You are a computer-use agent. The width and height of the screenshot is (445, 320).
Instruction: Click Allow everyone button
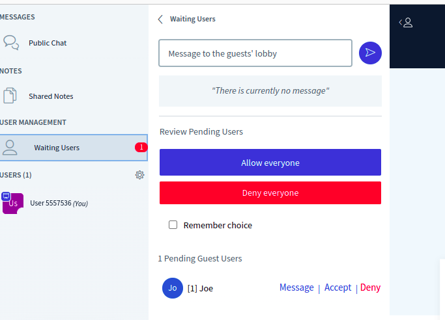tap(270, 162)
